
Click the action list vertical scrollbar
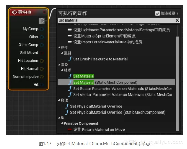[177, 84]
